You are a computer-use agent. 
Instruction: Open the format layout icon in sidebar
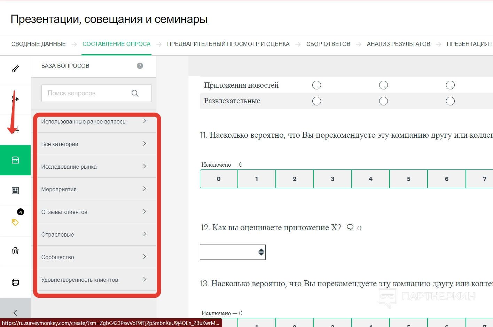tap(15, 190)
